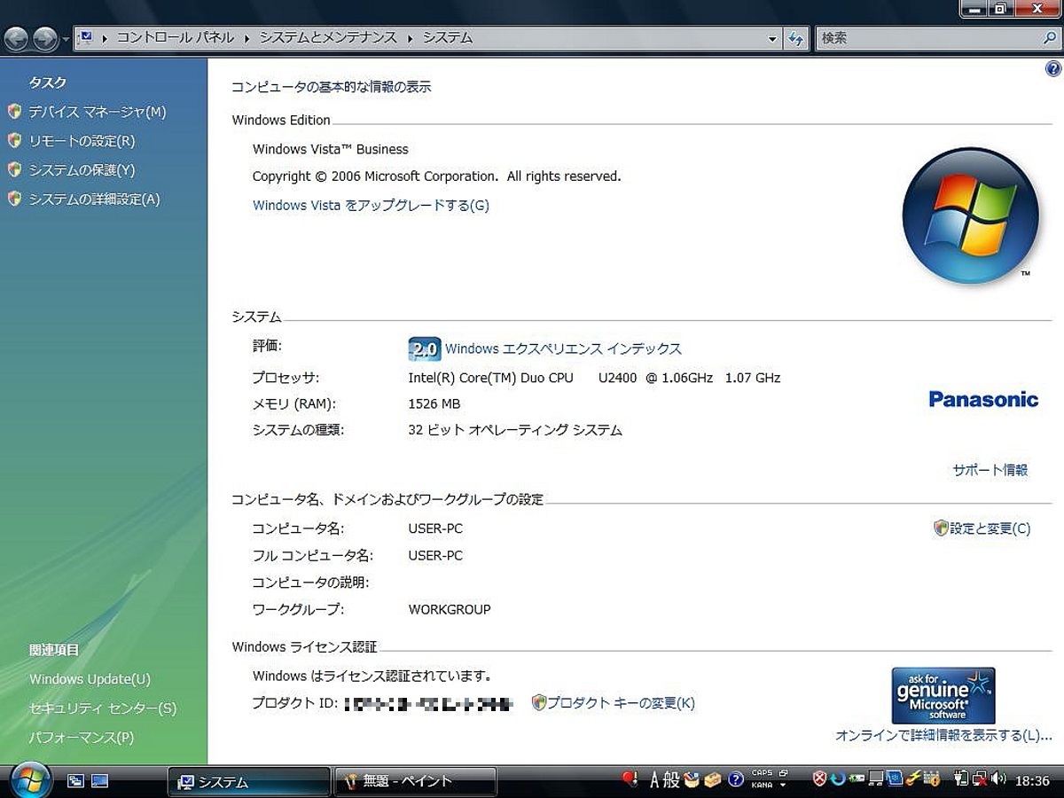
Task: Click the red security shield tray icon
Action: (x=819, y=779)
